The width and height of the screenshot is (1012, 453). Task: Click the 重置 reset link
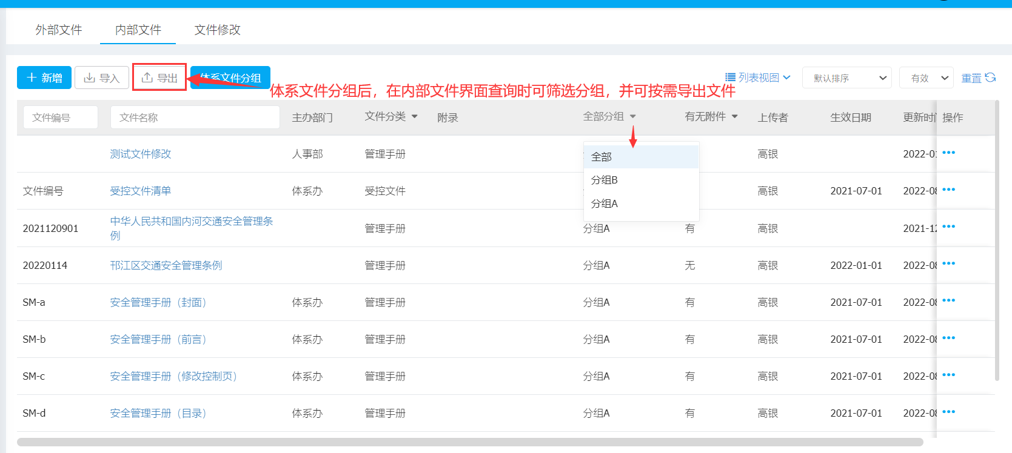(971, 78)
